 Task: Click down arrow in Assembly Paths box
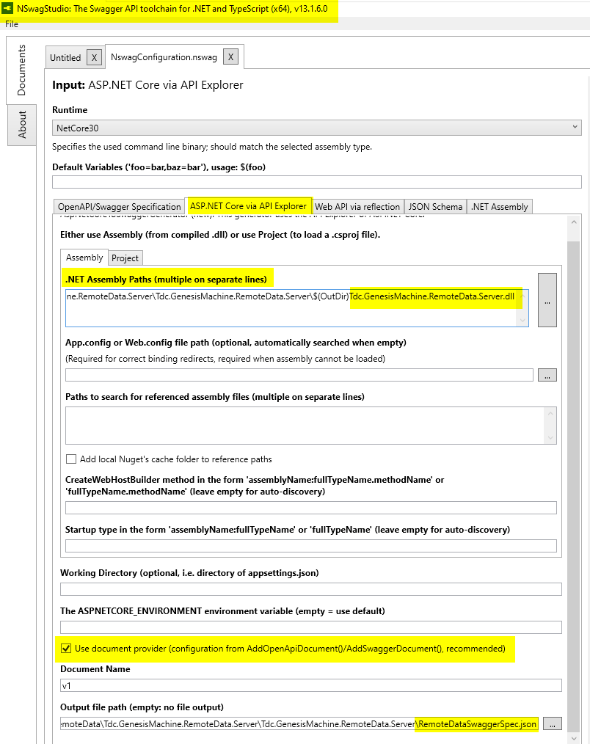click(x=522, y=321)
